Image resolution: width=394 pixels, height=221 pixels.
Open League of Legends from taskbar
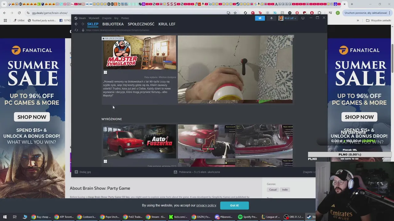pos(271,217)
